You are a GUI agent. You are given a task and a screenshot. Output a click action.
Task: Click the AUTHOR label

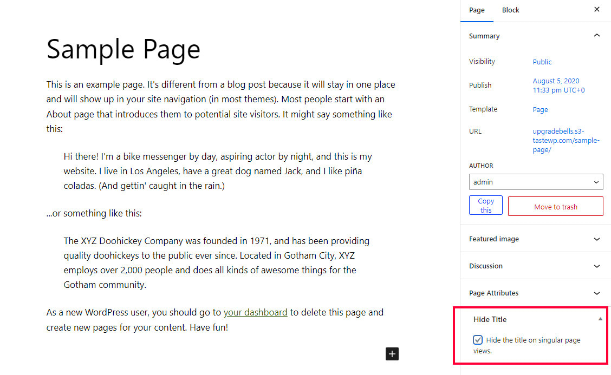pyautogui.click(x=481, y=166)
